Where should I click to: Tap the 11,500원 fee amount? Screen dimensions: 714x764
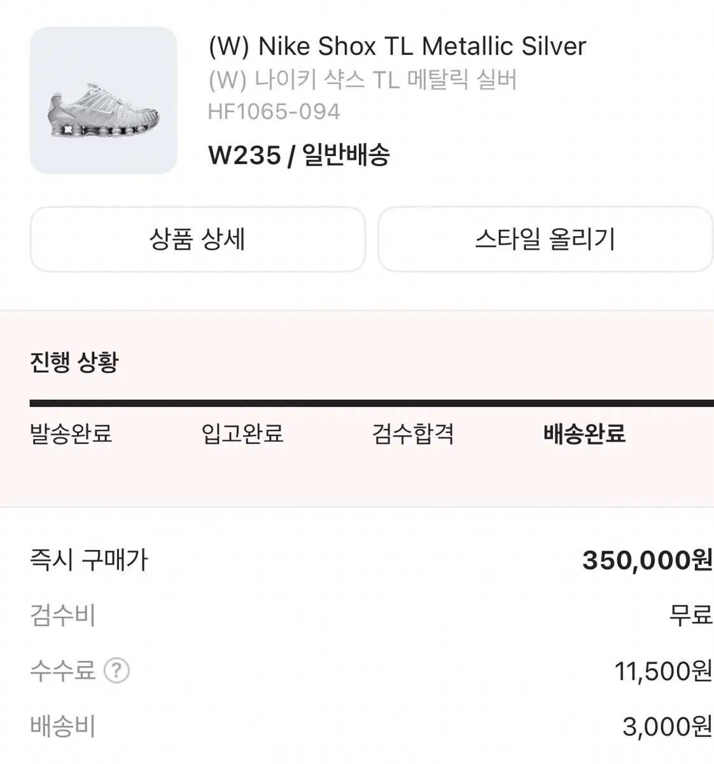click(662, 670)
